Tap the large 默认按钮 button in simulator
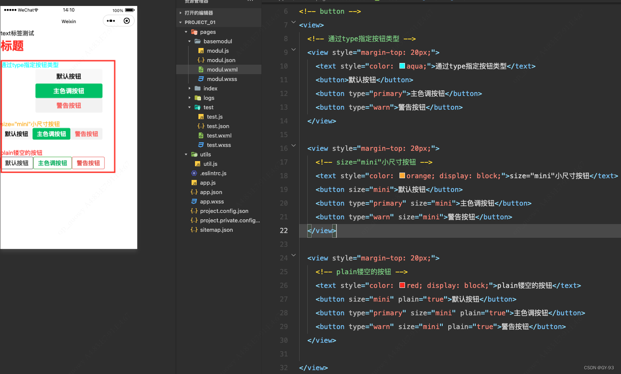The image size is (621, 374). (x=69, y=76)
